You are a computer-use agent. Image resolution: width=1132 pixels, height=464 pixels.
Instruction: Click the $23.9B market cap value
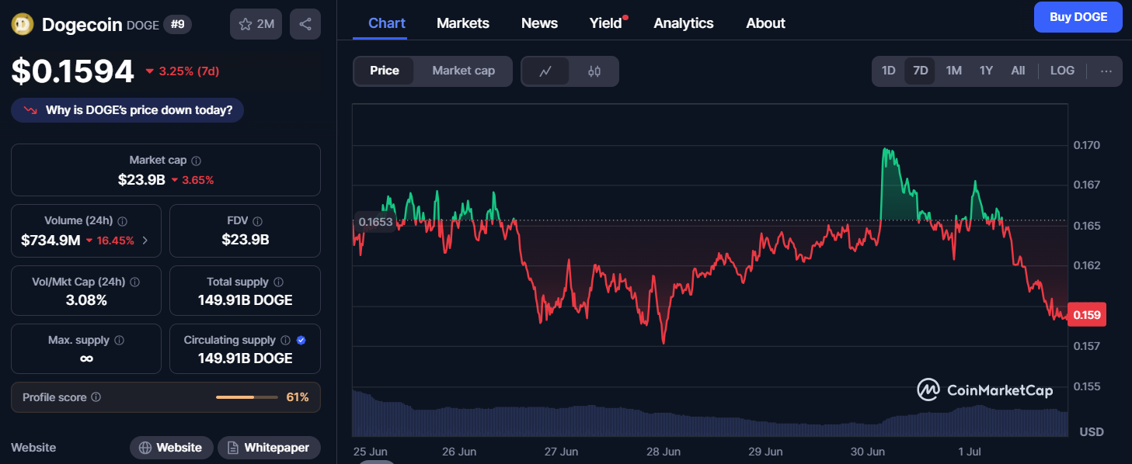coord(141,180)
